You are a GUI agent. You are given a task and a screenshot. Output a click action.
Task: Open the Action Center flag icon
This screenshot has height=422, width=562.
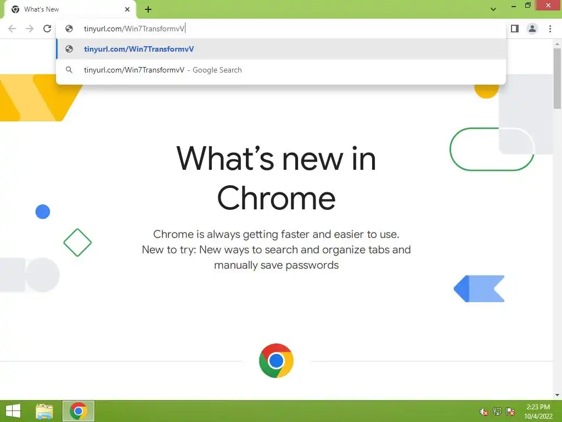pos(510,412)
